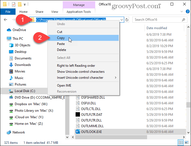The width and height of the screenshot is (191, 146).
Task: Open Insert Unicode control character submenu
Action: (83, 78)
